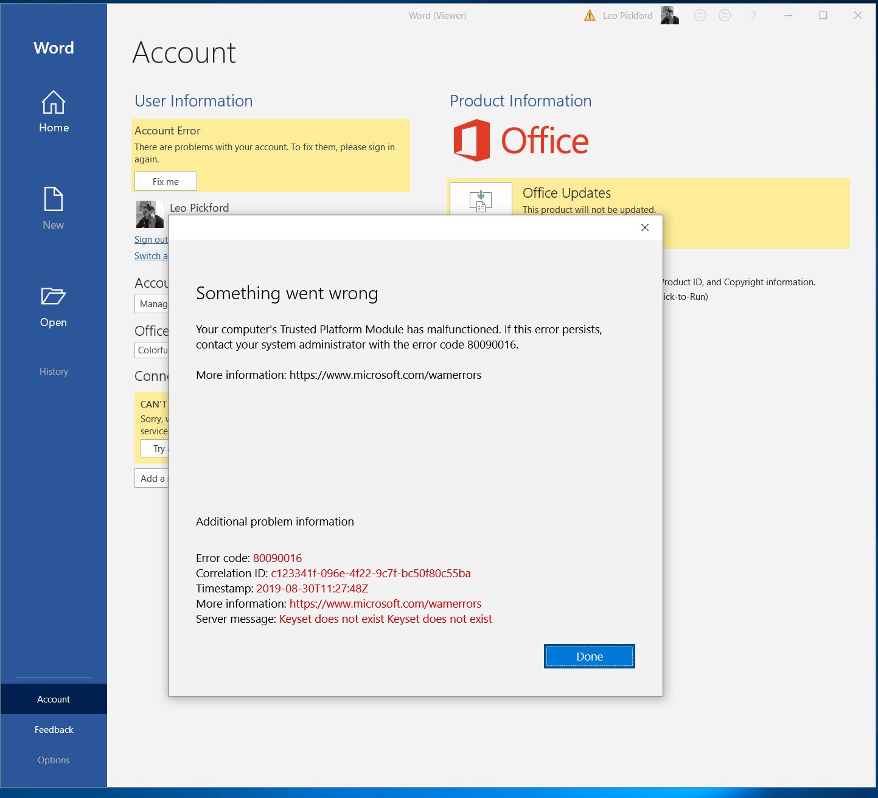This screenshot has width=878, height=798.
Task: Maximize the Word window
Action: 823,16
